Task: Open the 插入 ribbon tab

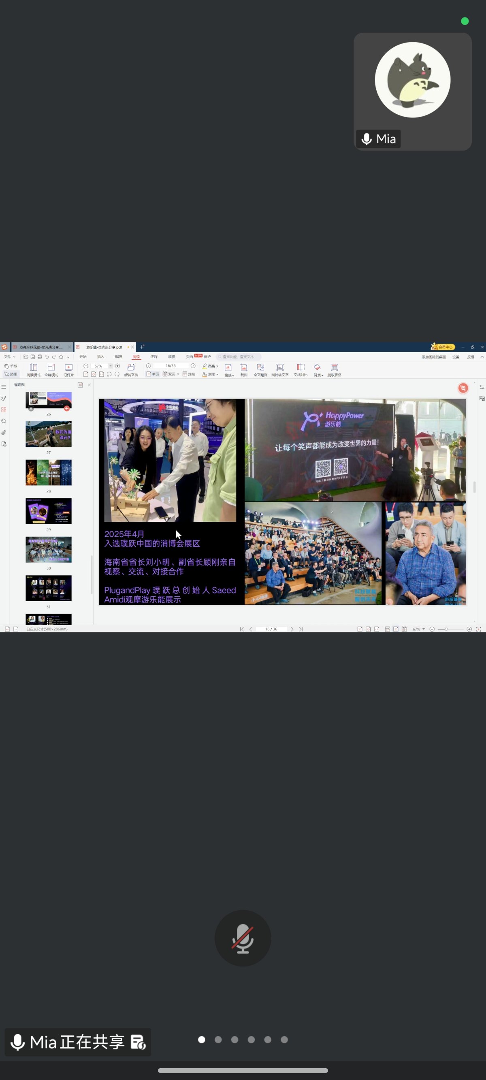Action: pyautogui.click(x=100, y=357)
